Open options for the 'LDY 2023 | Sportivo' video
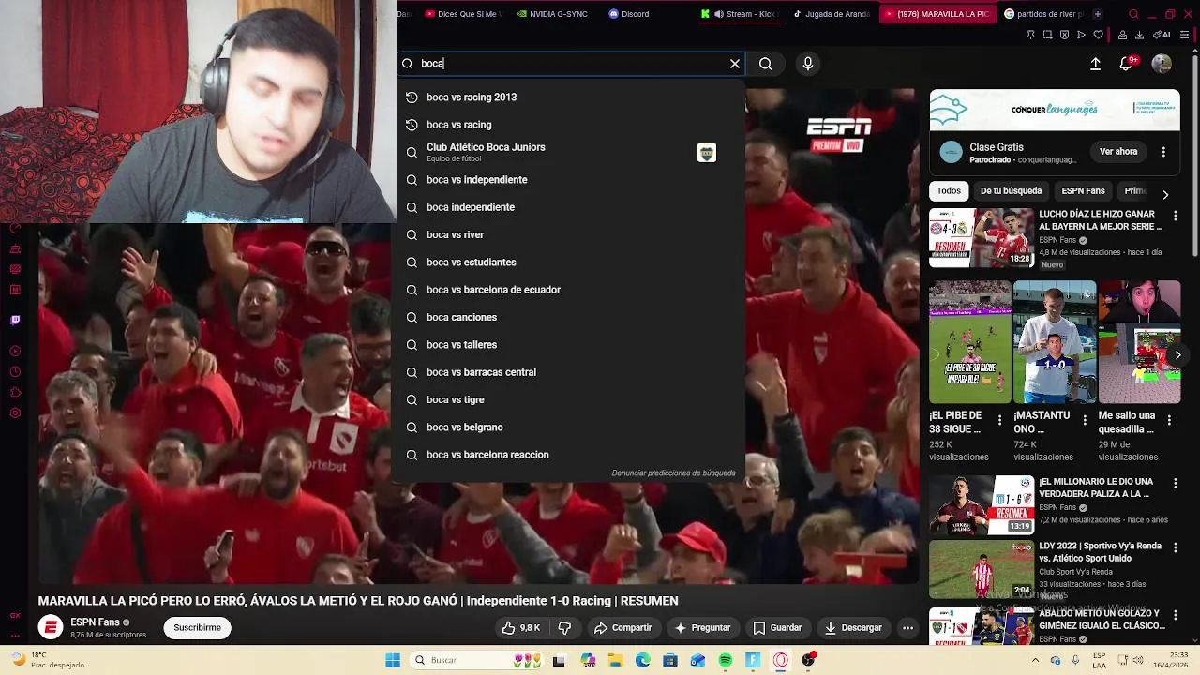The height and width of the screenshot is (675, 1200). (1175, 548)
